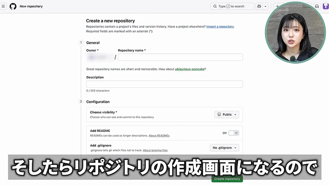Click the GitHub Octocat logo
The width and height of the screenshot is (329, 185).
(13, 6)
